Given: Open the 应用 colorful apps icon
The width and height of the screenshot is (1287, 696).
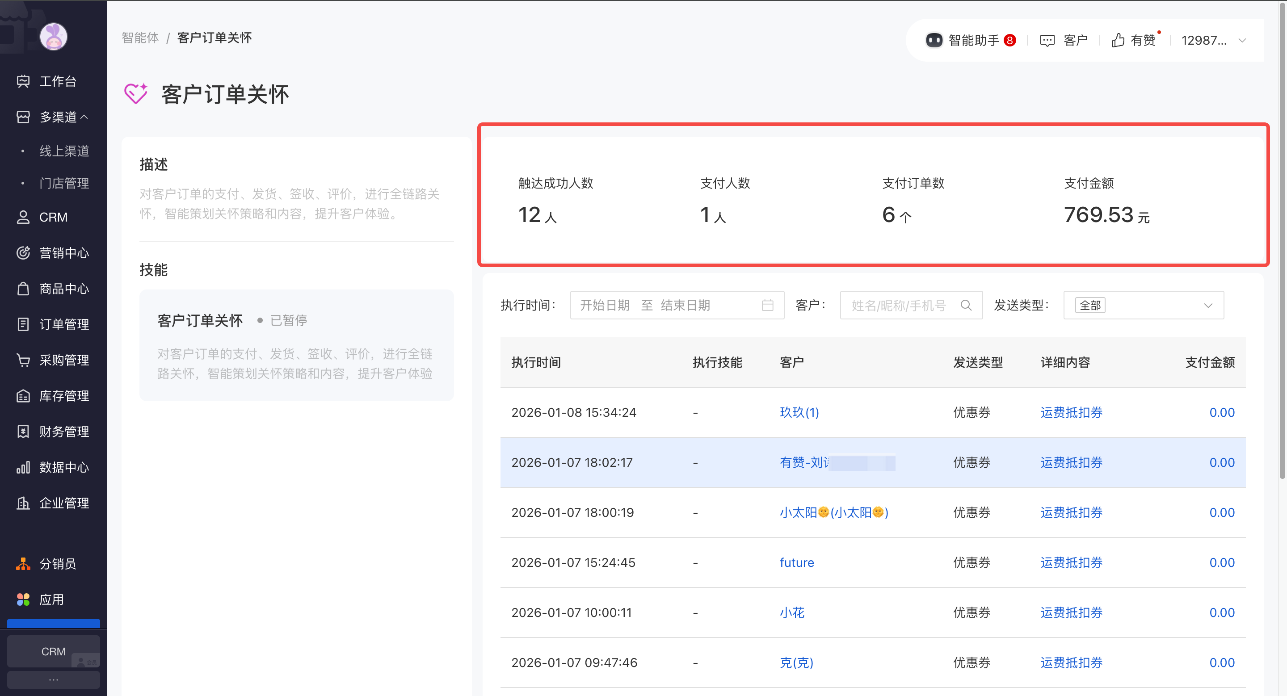Looking at the screenshot, I should point(23,599).
